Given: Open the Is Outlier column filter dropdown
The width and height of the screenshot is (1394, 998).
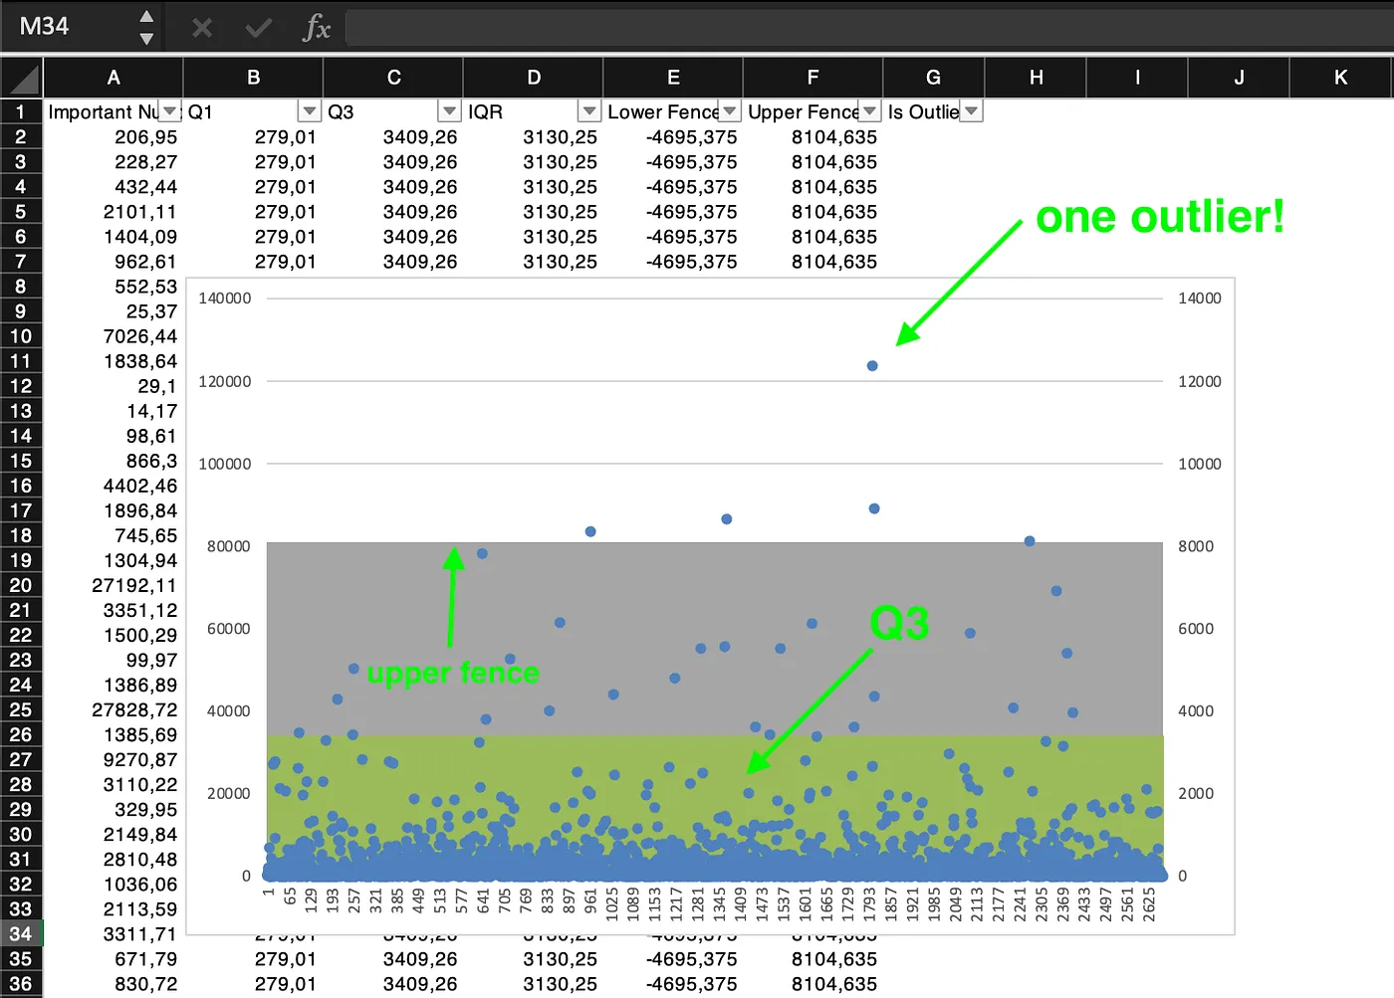Looking at the screenshot, I should pyautogui.click(x=969, y=111).
